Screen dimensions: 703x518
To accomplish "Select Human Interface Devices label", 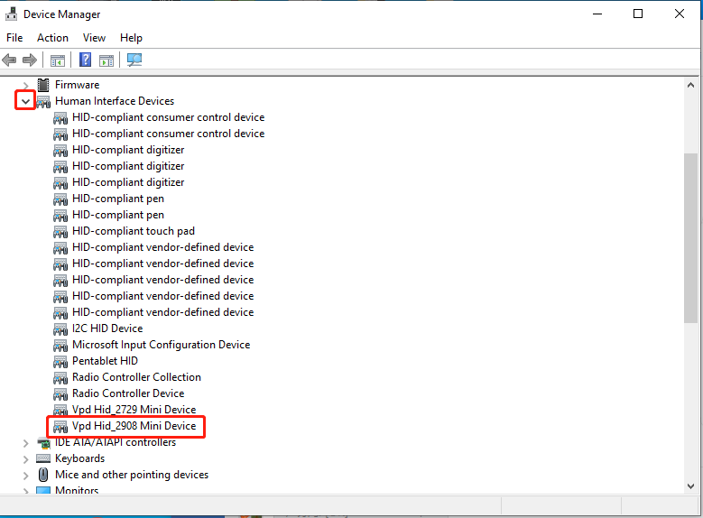I will [x=115, y=101].
